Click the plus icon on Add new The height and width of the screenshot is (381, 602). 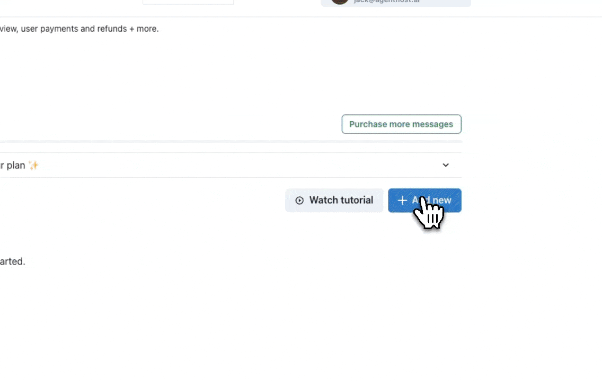coord(402,201)
